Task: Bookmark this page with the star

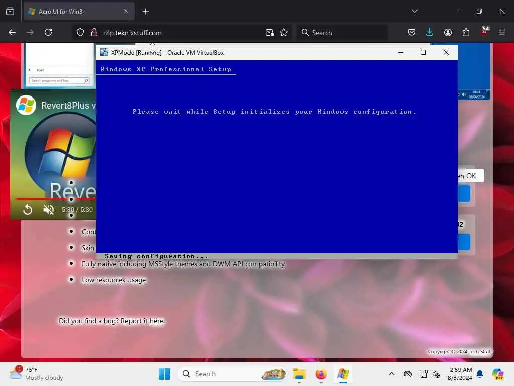Action: pos(284,33)
